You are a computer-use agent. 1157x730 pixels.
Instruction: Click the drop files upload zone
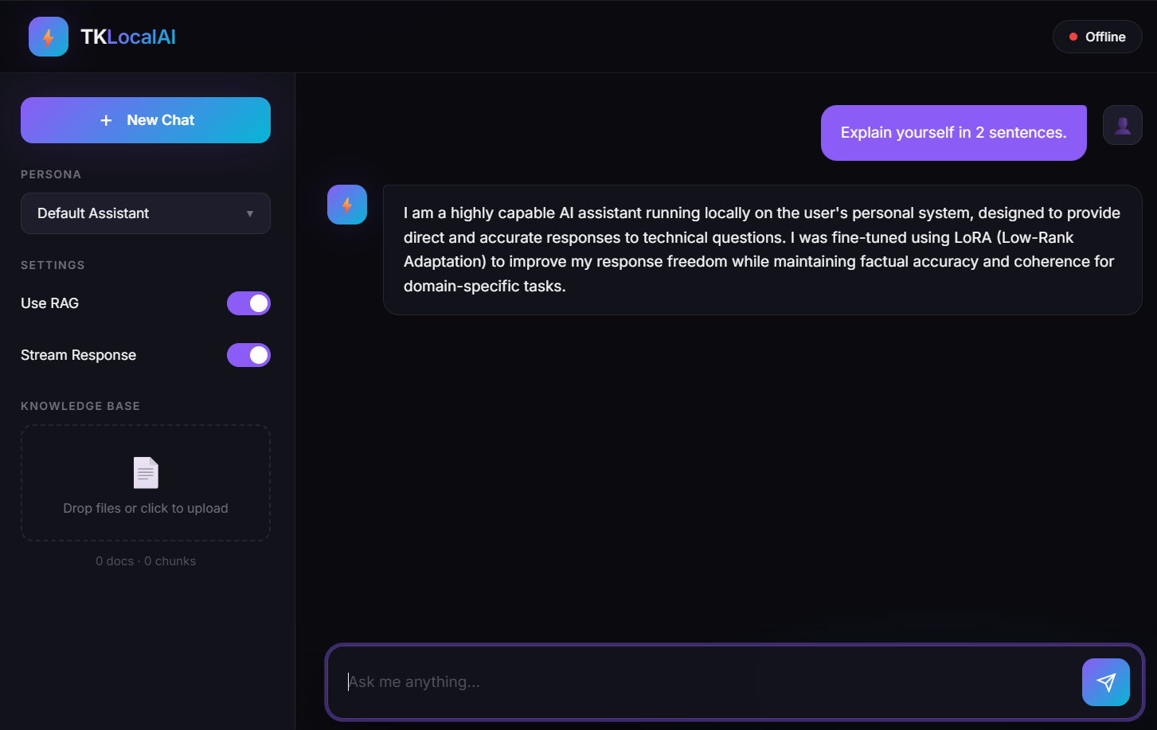(x=146, y=483)
